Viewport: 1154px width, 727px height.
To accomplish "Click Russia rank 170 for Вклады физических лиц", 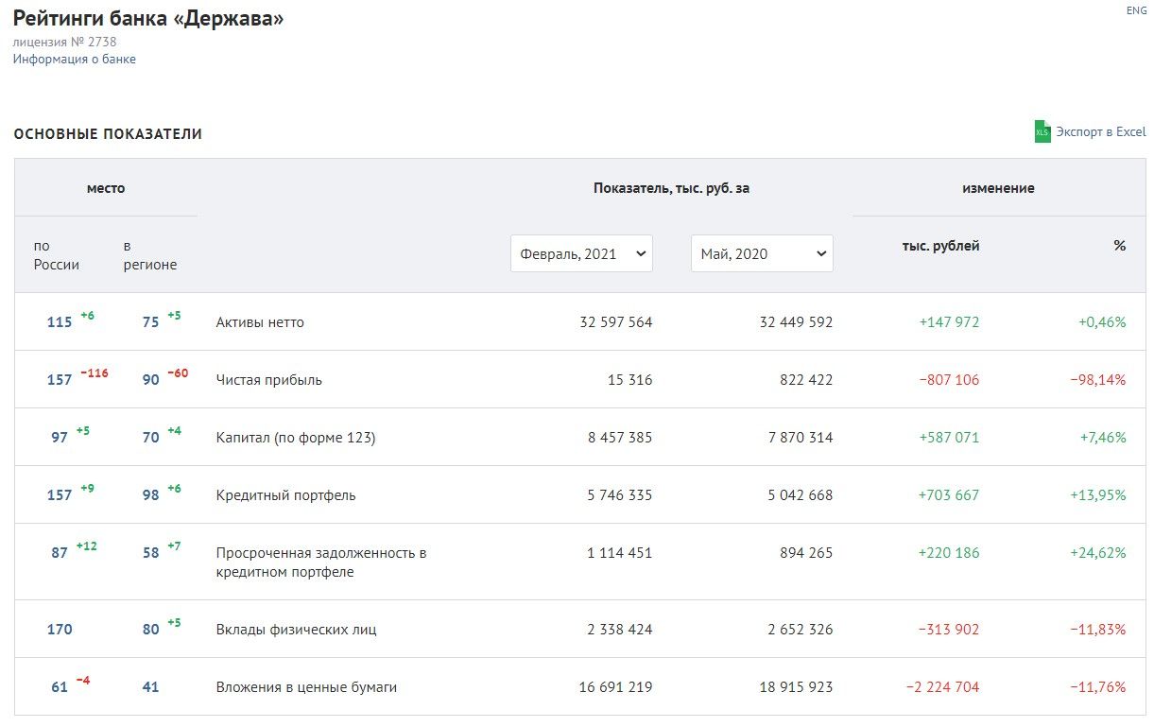I will (x=60, y=630).
